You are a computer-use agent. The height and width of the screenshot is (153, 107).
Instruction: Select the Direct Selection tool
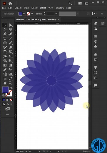pyautogui.click(x=10, y=25)
